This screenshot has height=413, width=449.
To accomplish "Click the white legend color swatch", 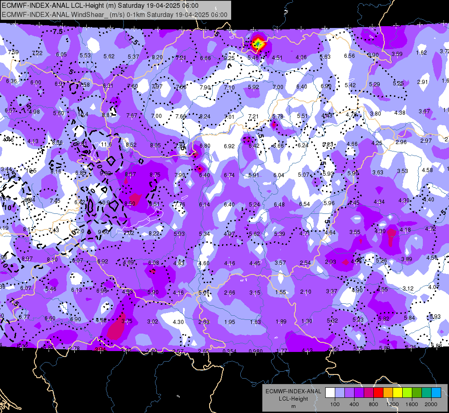I will click(x=330, y=393).
